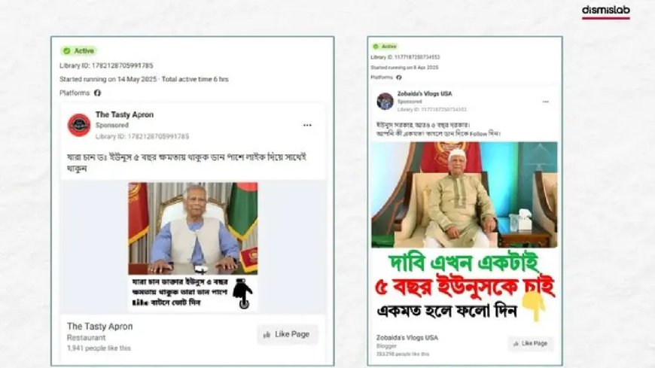Click the green Active status badge, right ad
This screenshot has height=368, width=655.
pos(385,47)
